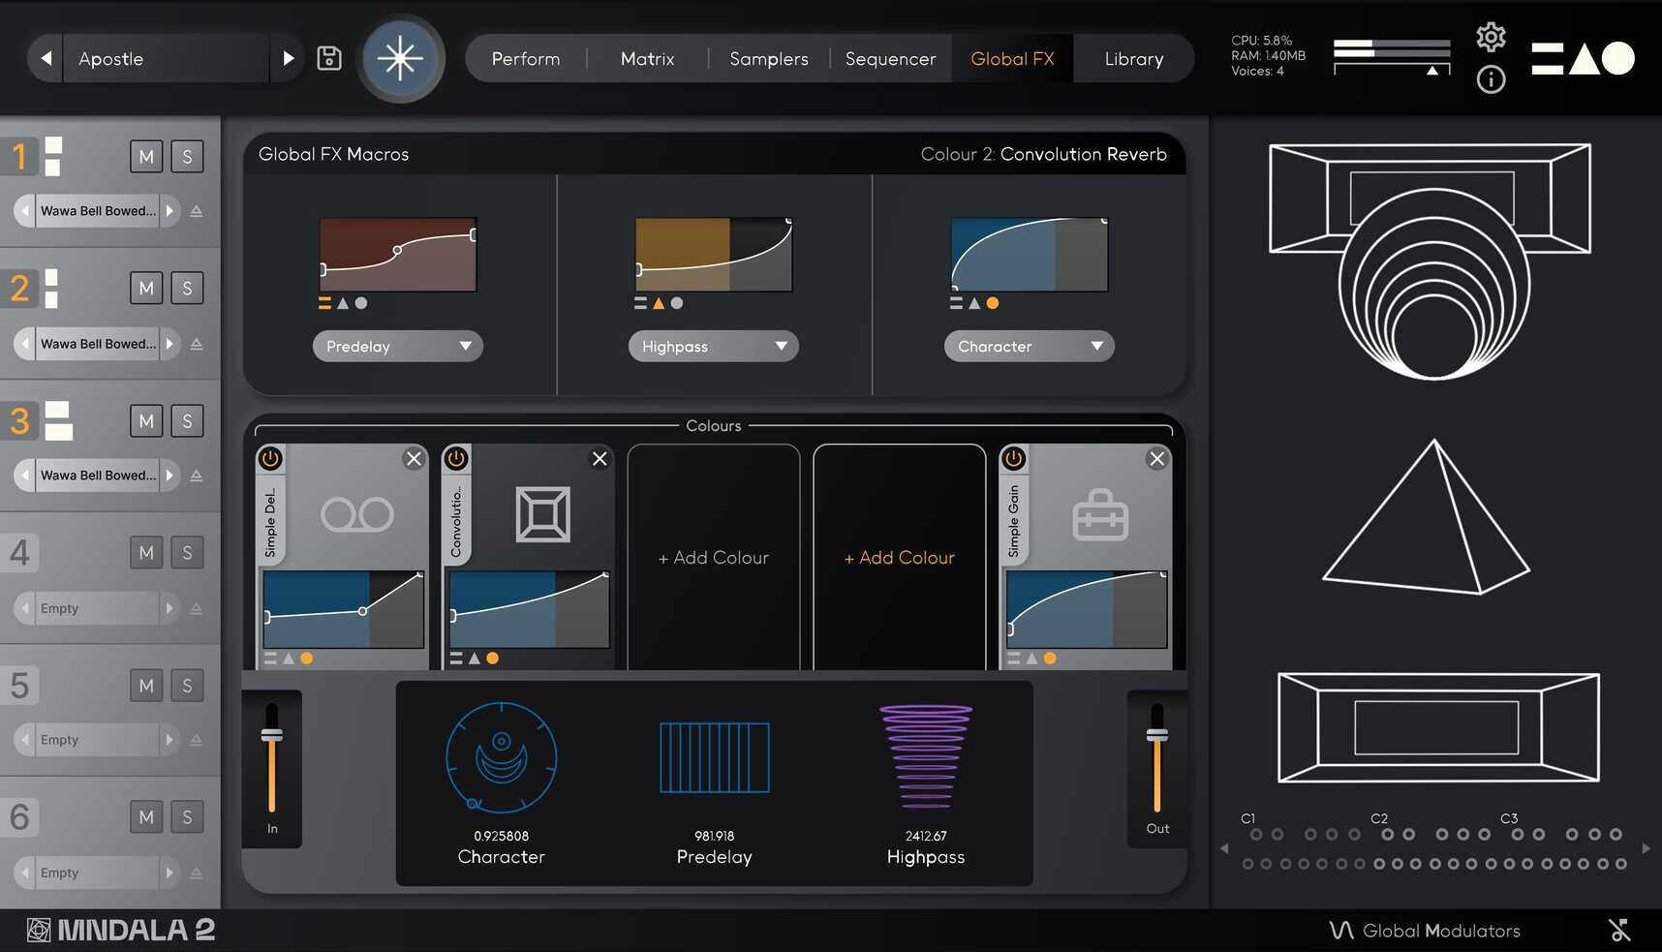Click the next preset arrow beside Apostle
The image size is (1662, 952).
(288, 58)
